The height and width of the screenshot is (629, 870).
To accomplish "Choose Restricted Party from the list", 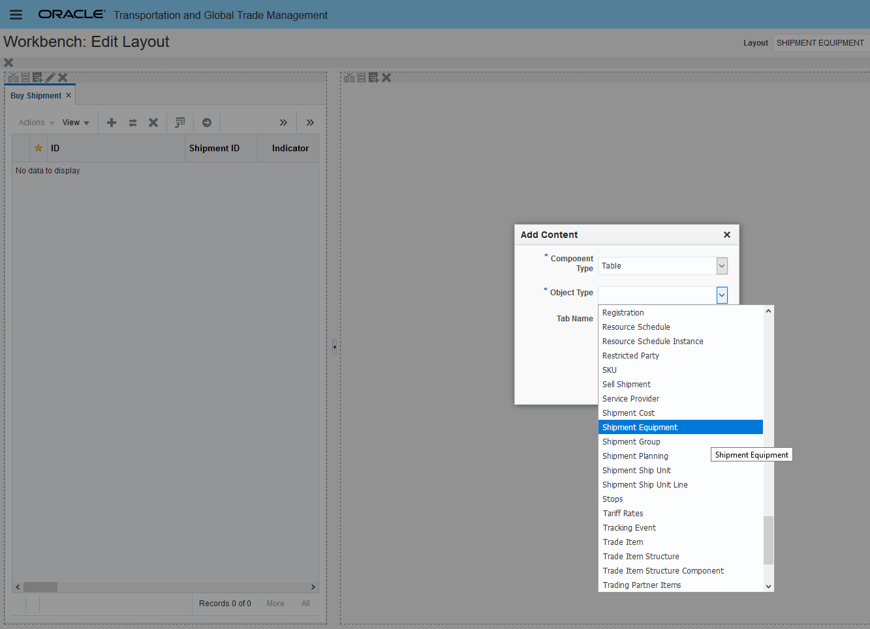I will [x=681, y=356].
